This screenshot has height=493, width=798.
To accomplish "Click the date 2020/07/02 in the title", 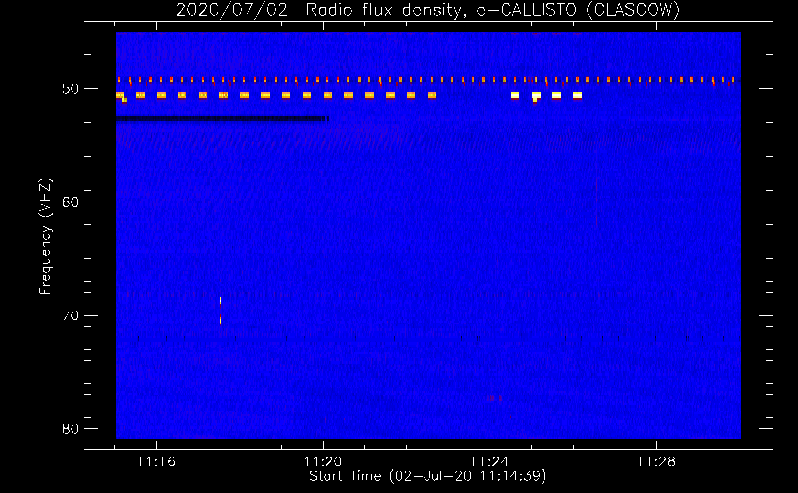I will tap(232, 10).
